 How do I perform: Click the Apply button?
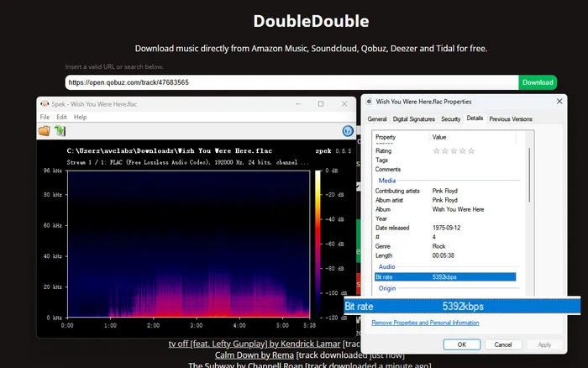pyautogui.click(x=544, y=344)
